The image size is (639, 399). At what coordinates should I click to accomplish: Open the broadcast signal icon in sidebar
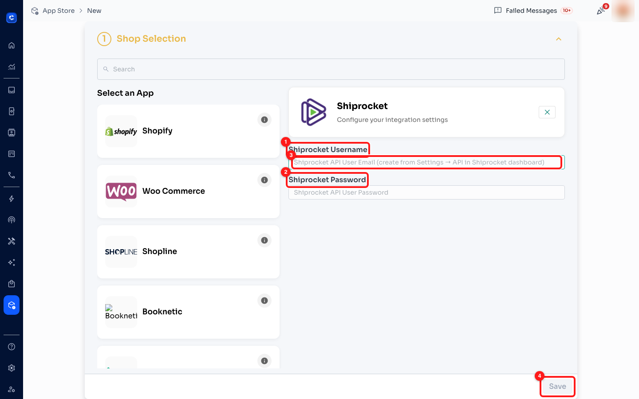pos(12,220)
